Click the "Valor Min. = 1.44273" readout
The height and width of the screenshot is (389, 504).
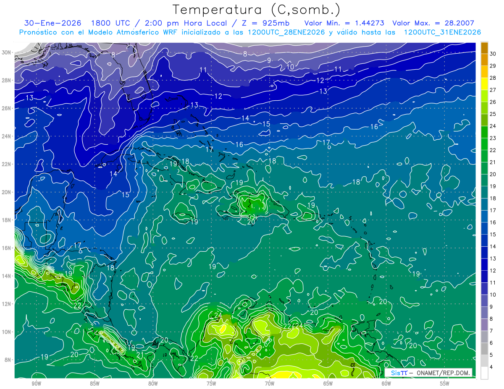[x=344, y=23]
